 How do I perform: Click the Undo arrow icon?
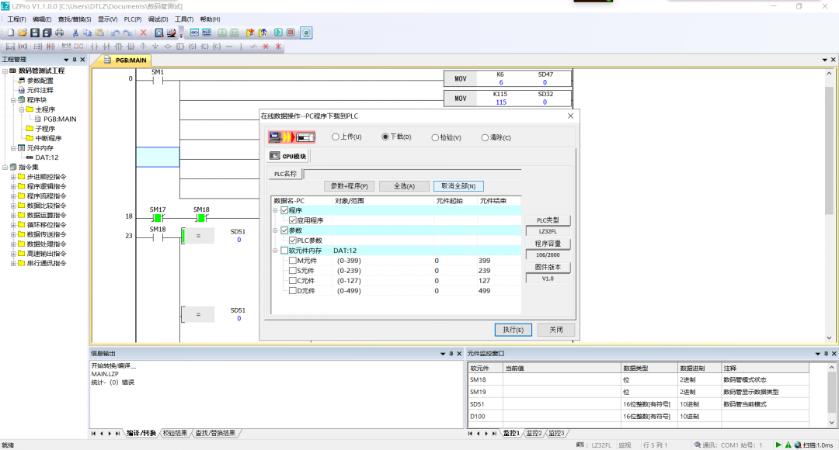(115, 33)
